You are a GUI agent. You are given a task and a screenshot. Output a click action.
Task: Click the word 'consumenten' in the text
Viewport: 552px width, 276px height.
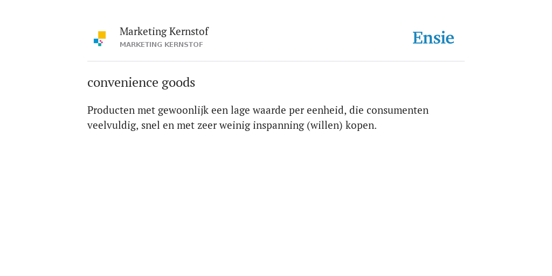397,111
